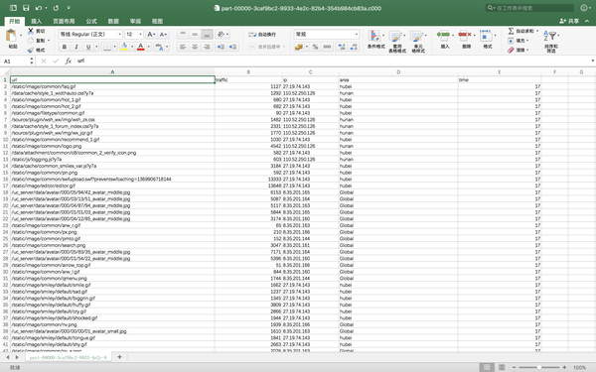Decrease font size with smaller A
Viewport: 596px width, 372px height.
[x=163, y=34]
